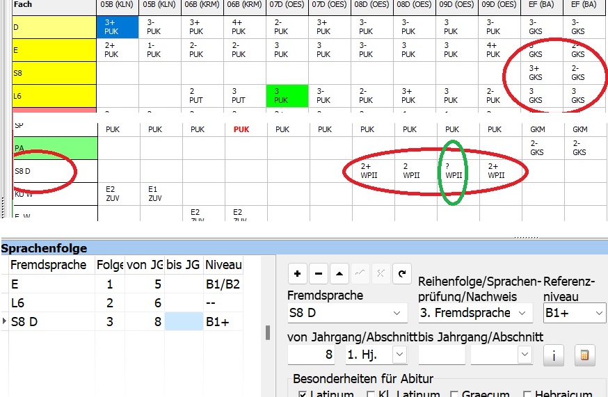Open the info 'i' button
The image size is (608, 397).
click(554, 355)
